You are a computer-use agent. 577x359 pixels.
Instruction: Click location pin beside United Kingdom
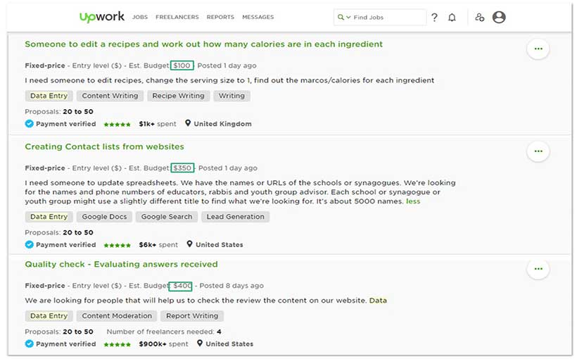188,123
